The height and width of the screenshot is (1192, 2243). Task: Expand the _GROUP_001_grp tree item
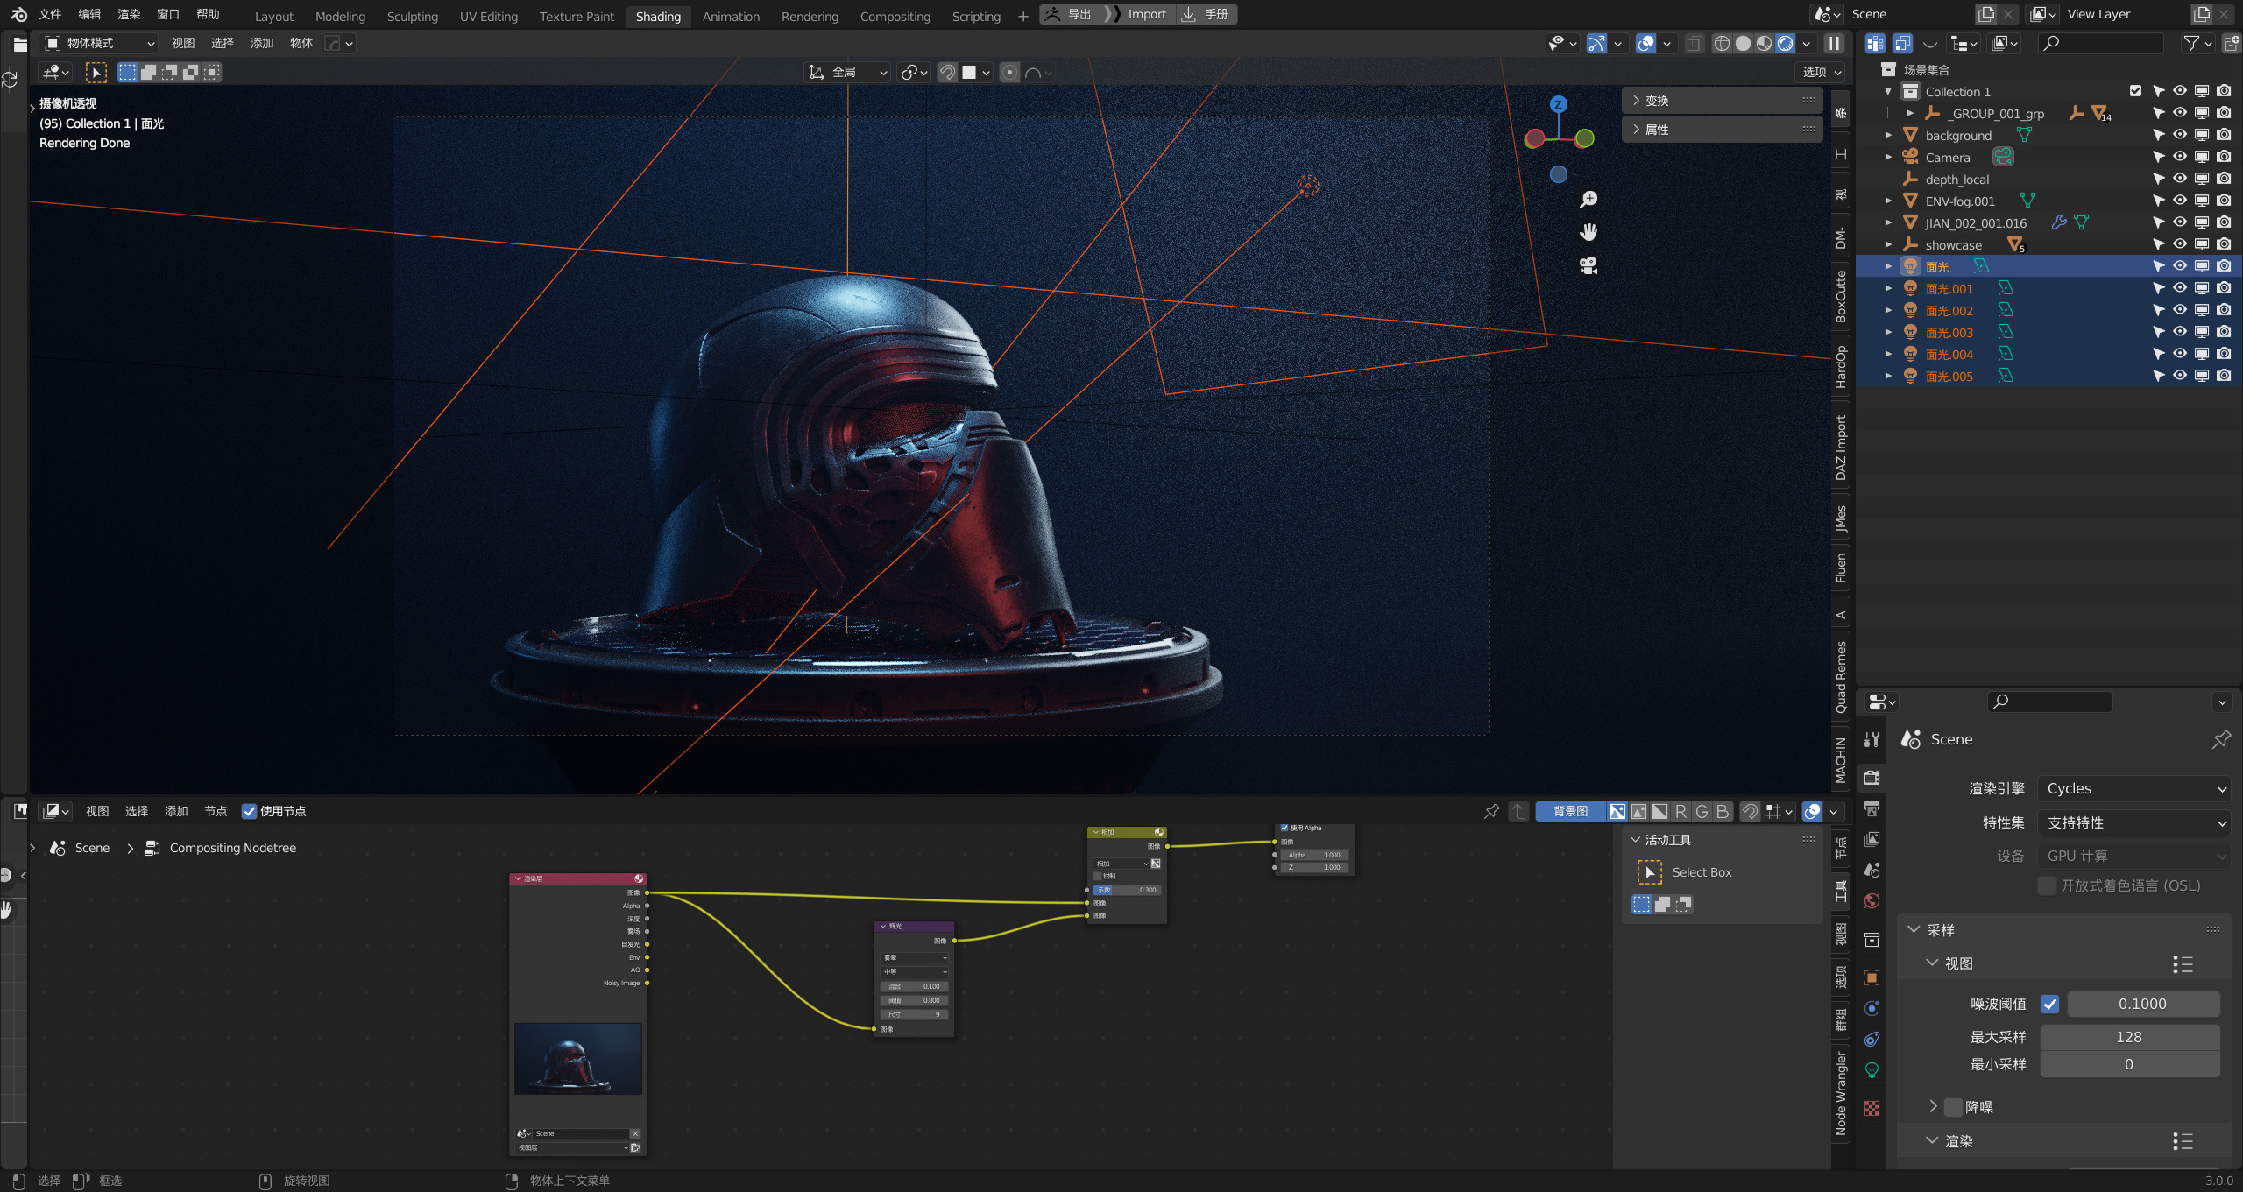(1910, 113)
